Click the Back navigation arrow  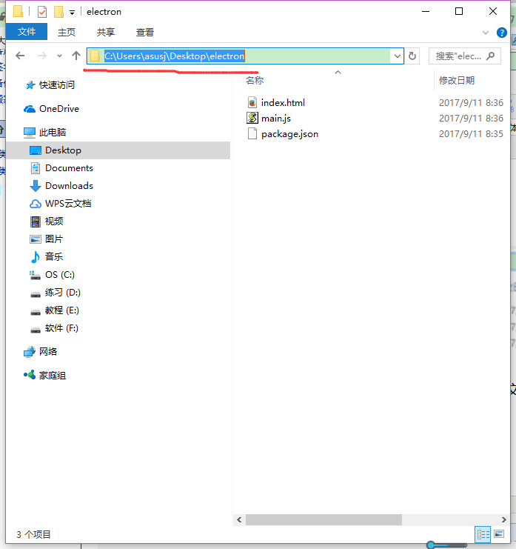(20, 56)
